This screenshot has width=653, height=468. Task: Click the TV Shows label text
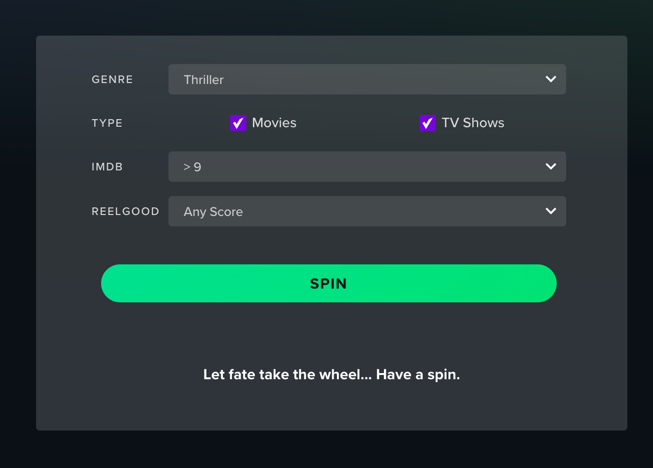coord(473,123)
